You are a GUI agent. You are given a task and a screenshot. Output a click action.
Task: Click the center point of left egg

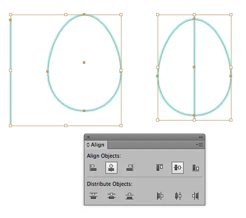(x=84, y=62)
